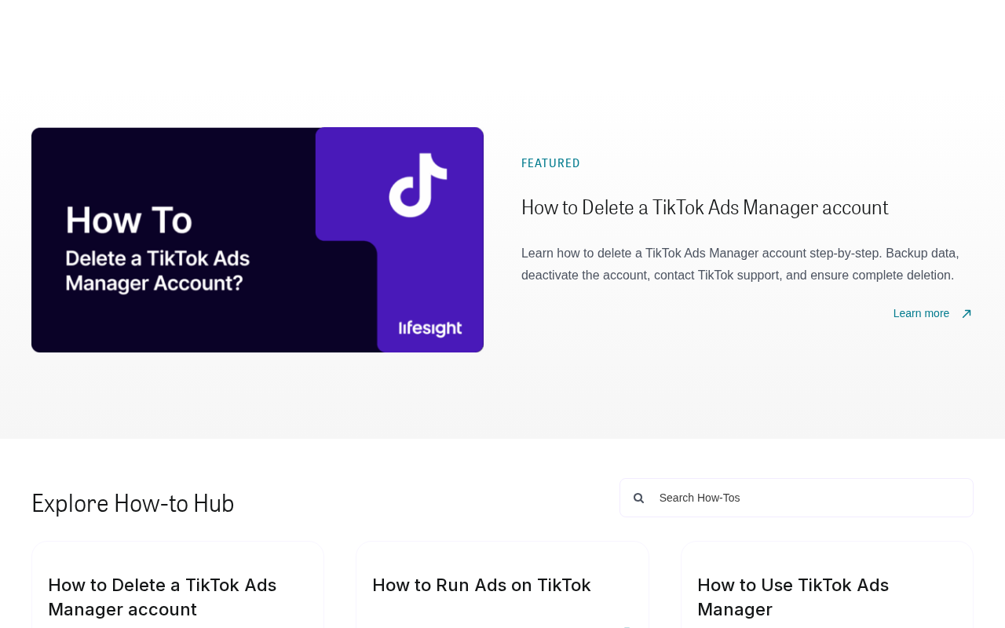Click the featured article description paragraph

point(740,265)
